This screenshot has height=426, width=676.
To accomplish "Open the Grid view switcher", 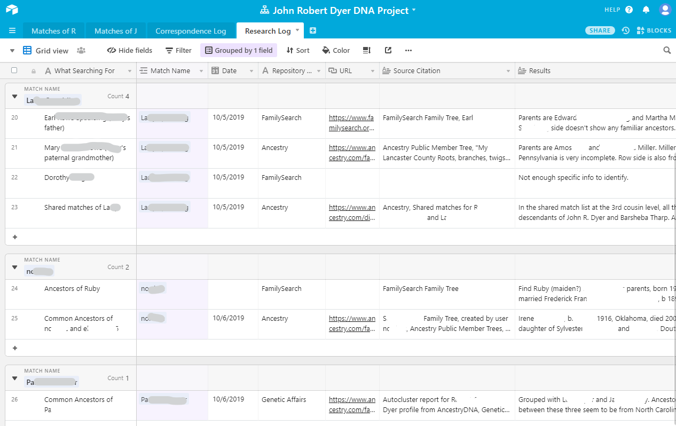I will click(46, 50).
